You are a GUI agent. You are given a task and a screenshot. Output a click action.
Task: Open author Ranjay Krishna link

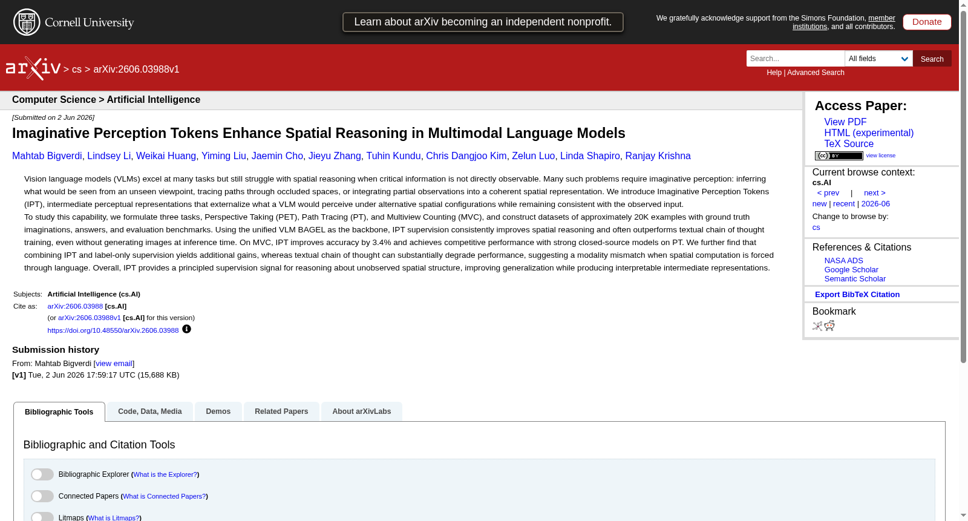(658, 156)
